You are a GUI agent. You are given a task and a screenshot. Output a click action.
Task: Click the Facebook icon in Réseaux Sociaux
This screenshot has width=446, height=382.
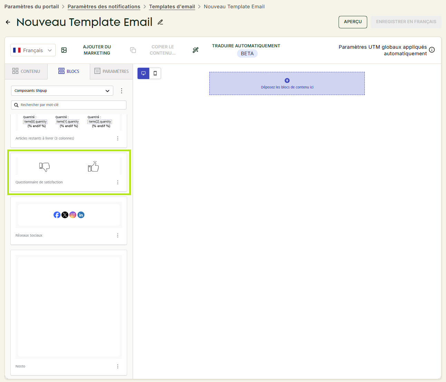point(57,215)
